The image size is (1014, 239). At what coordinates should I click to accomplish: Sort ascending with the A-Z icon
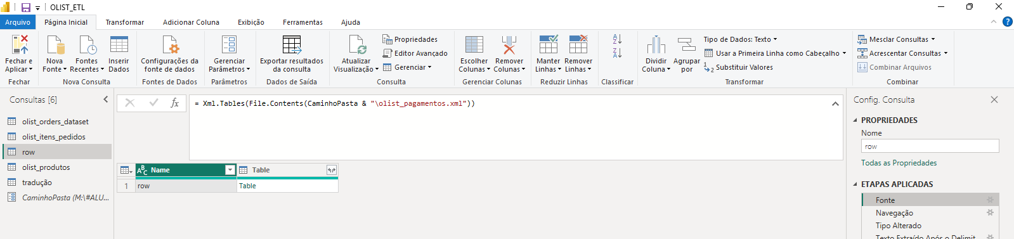[617, 39]
